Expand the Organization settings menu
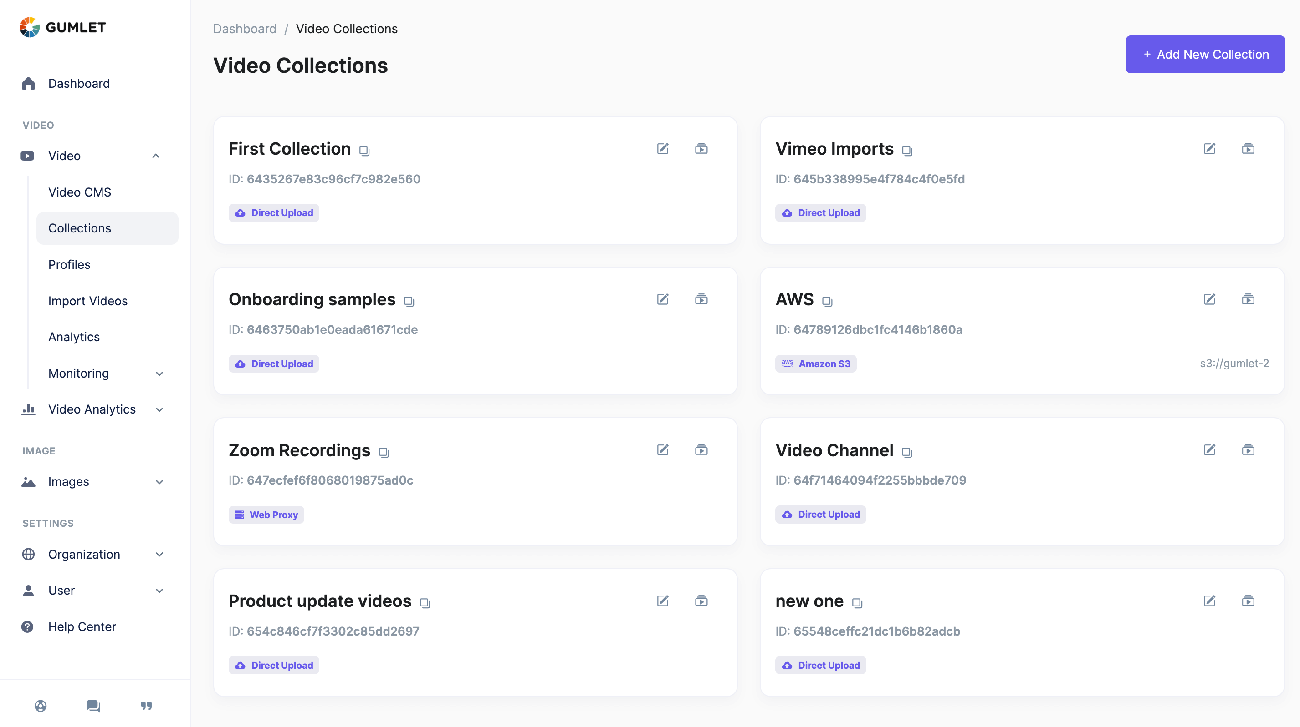The height and width of the screenshot is (727, 1300). [159, 555]
